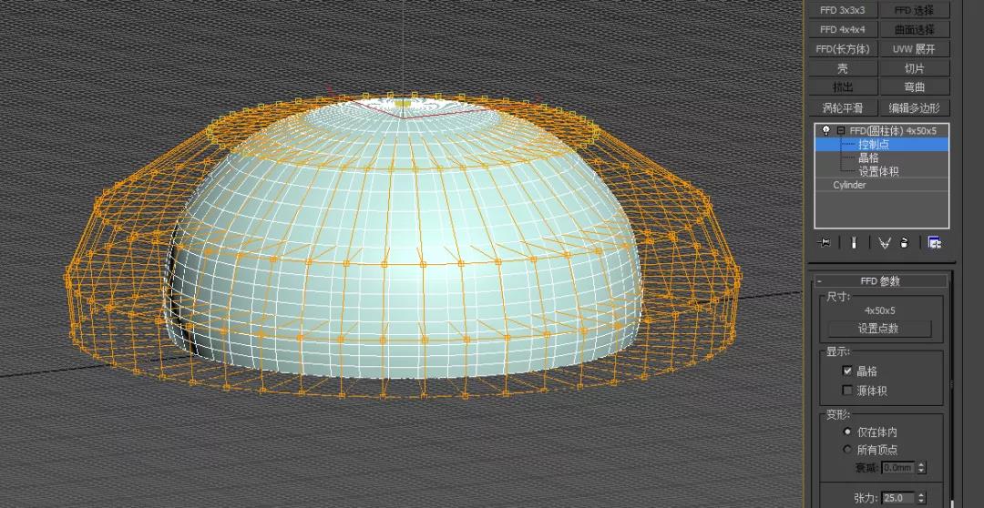Click the 衰减 spinner arrows
Image resolution: width=984 pixels, height=508 pixels.
pos(921,468)
